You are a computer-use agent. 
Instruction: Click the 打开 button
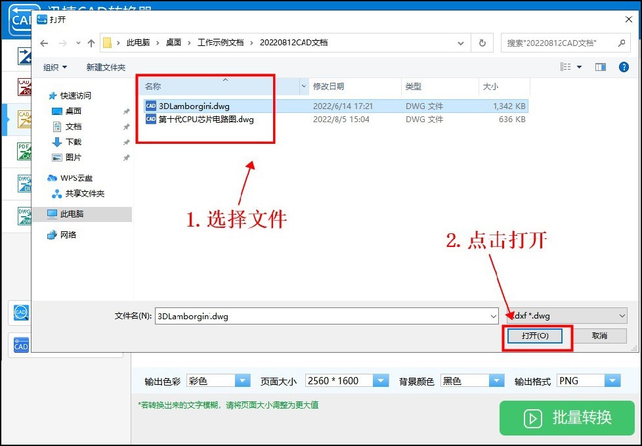(536, 336)
